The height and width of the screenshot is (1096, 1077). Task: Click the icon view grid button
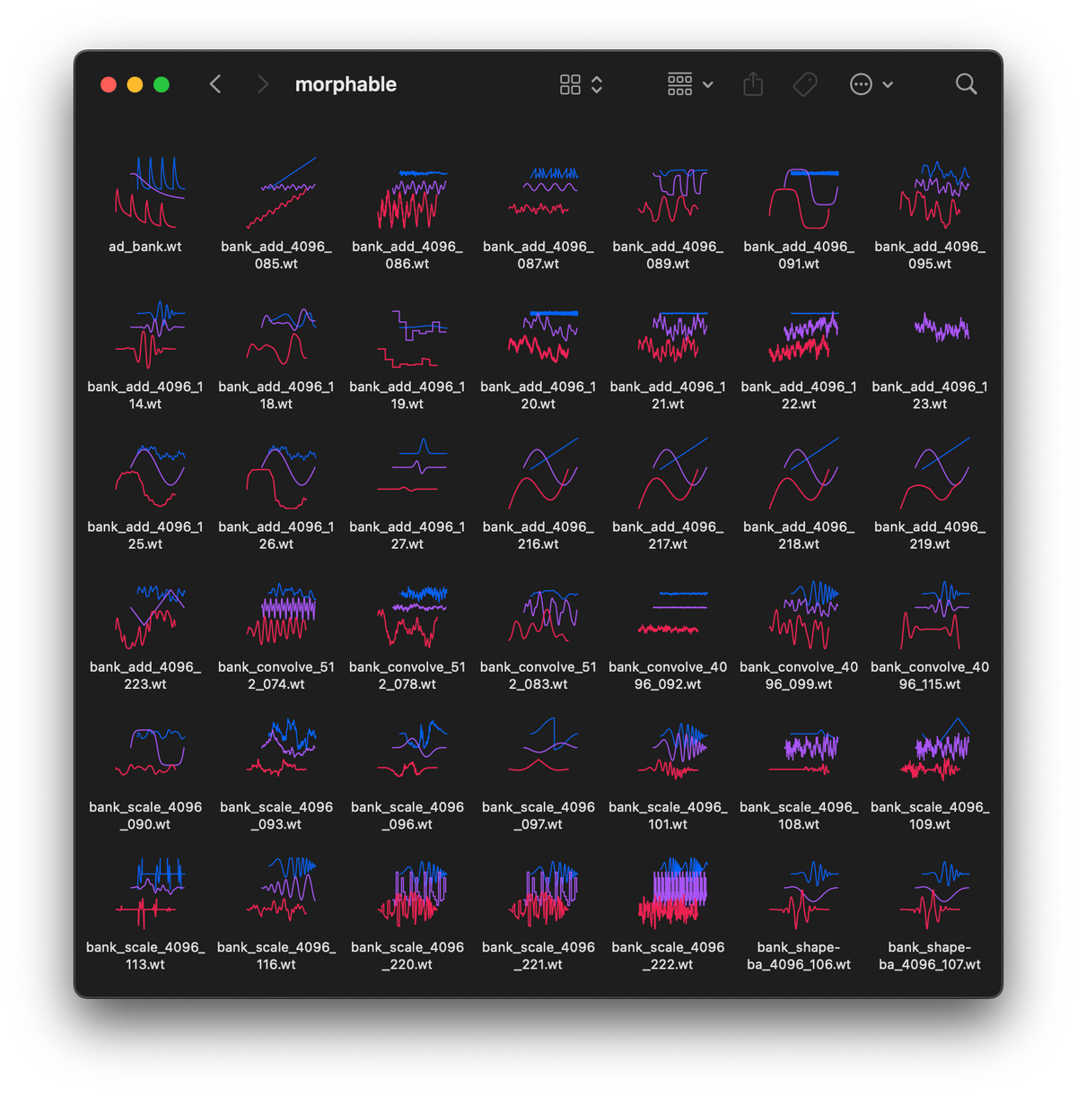coord(570,84)
